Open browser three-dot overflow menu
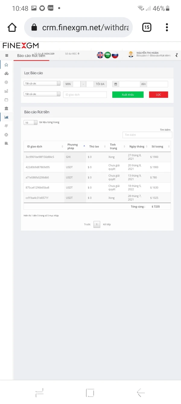This screenshot has height=404, width=181. click(167, 28)
